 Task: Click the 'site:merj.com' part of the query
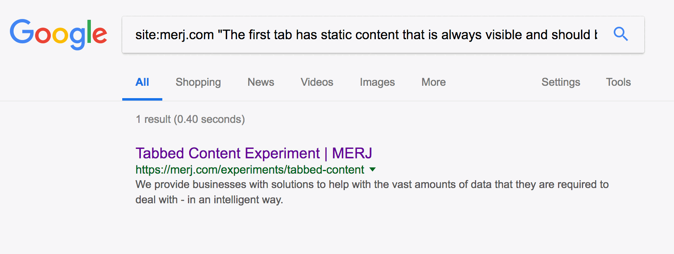pyautogui.click(x=174, y=35)
